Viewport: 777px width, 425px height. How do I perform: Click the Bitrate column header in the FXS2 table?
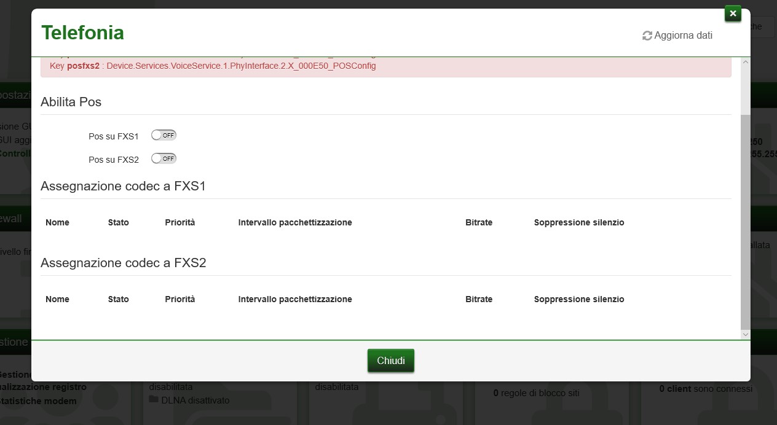click(479, 299)
